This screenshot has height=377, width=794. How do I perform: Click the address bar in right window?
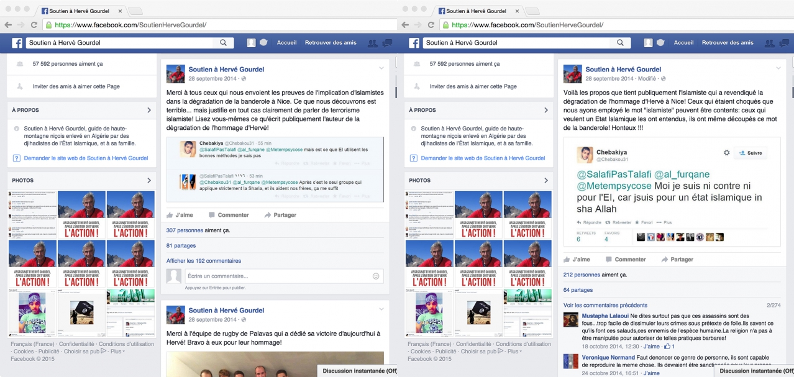tap(616, 25)
